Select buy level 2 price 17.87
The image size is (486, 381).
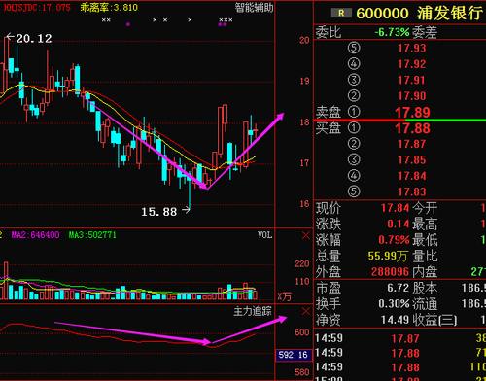click(411, 144)
